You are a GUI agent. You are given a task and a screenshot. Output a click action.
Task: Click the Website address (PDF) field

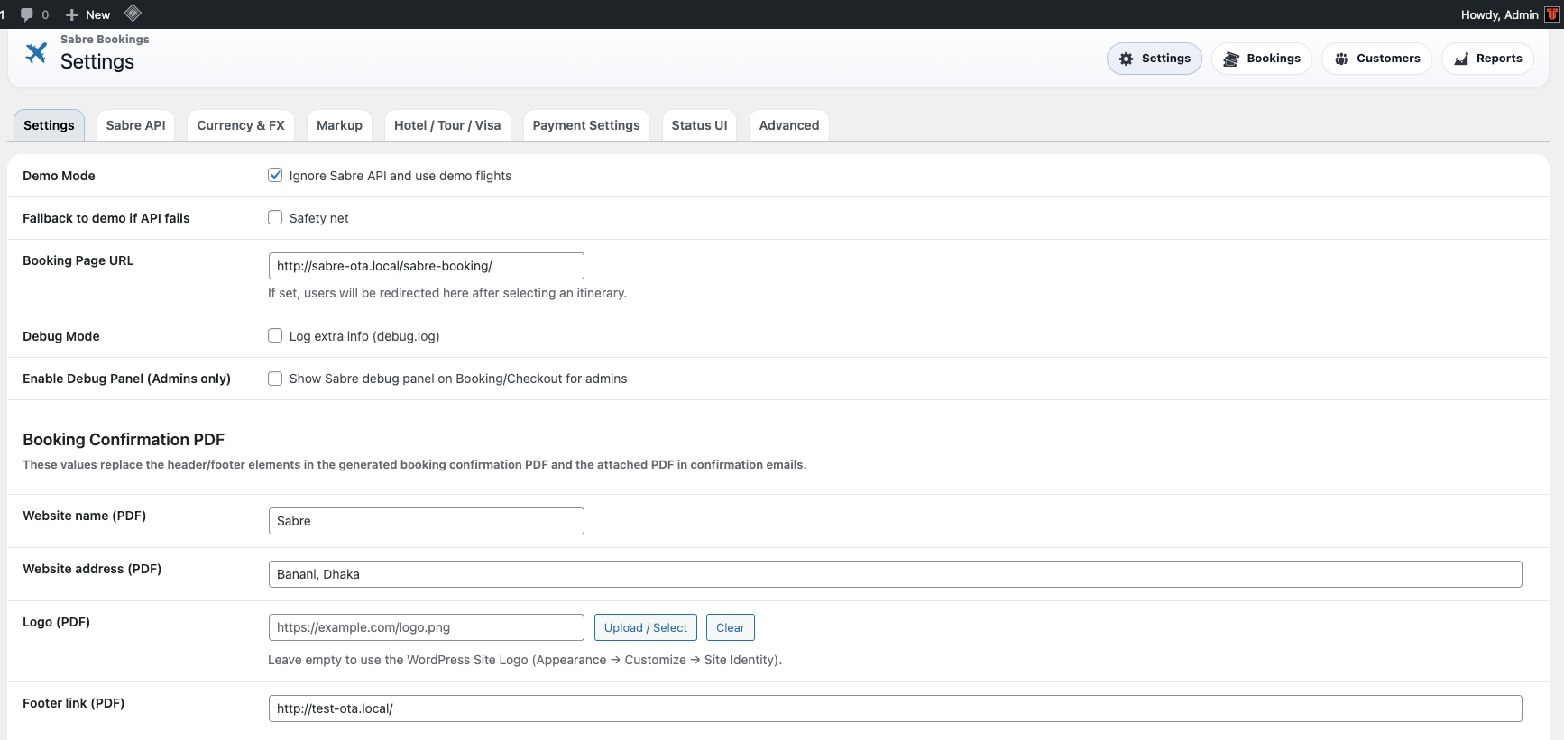pos(896,574)
